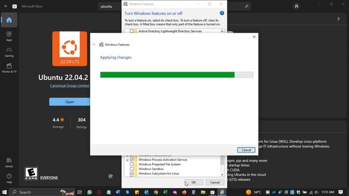Click the Ubuntu 22.04 LTS app logo
Image resolution: width=349 pixels, height=196 pixels.
[70, 48]
